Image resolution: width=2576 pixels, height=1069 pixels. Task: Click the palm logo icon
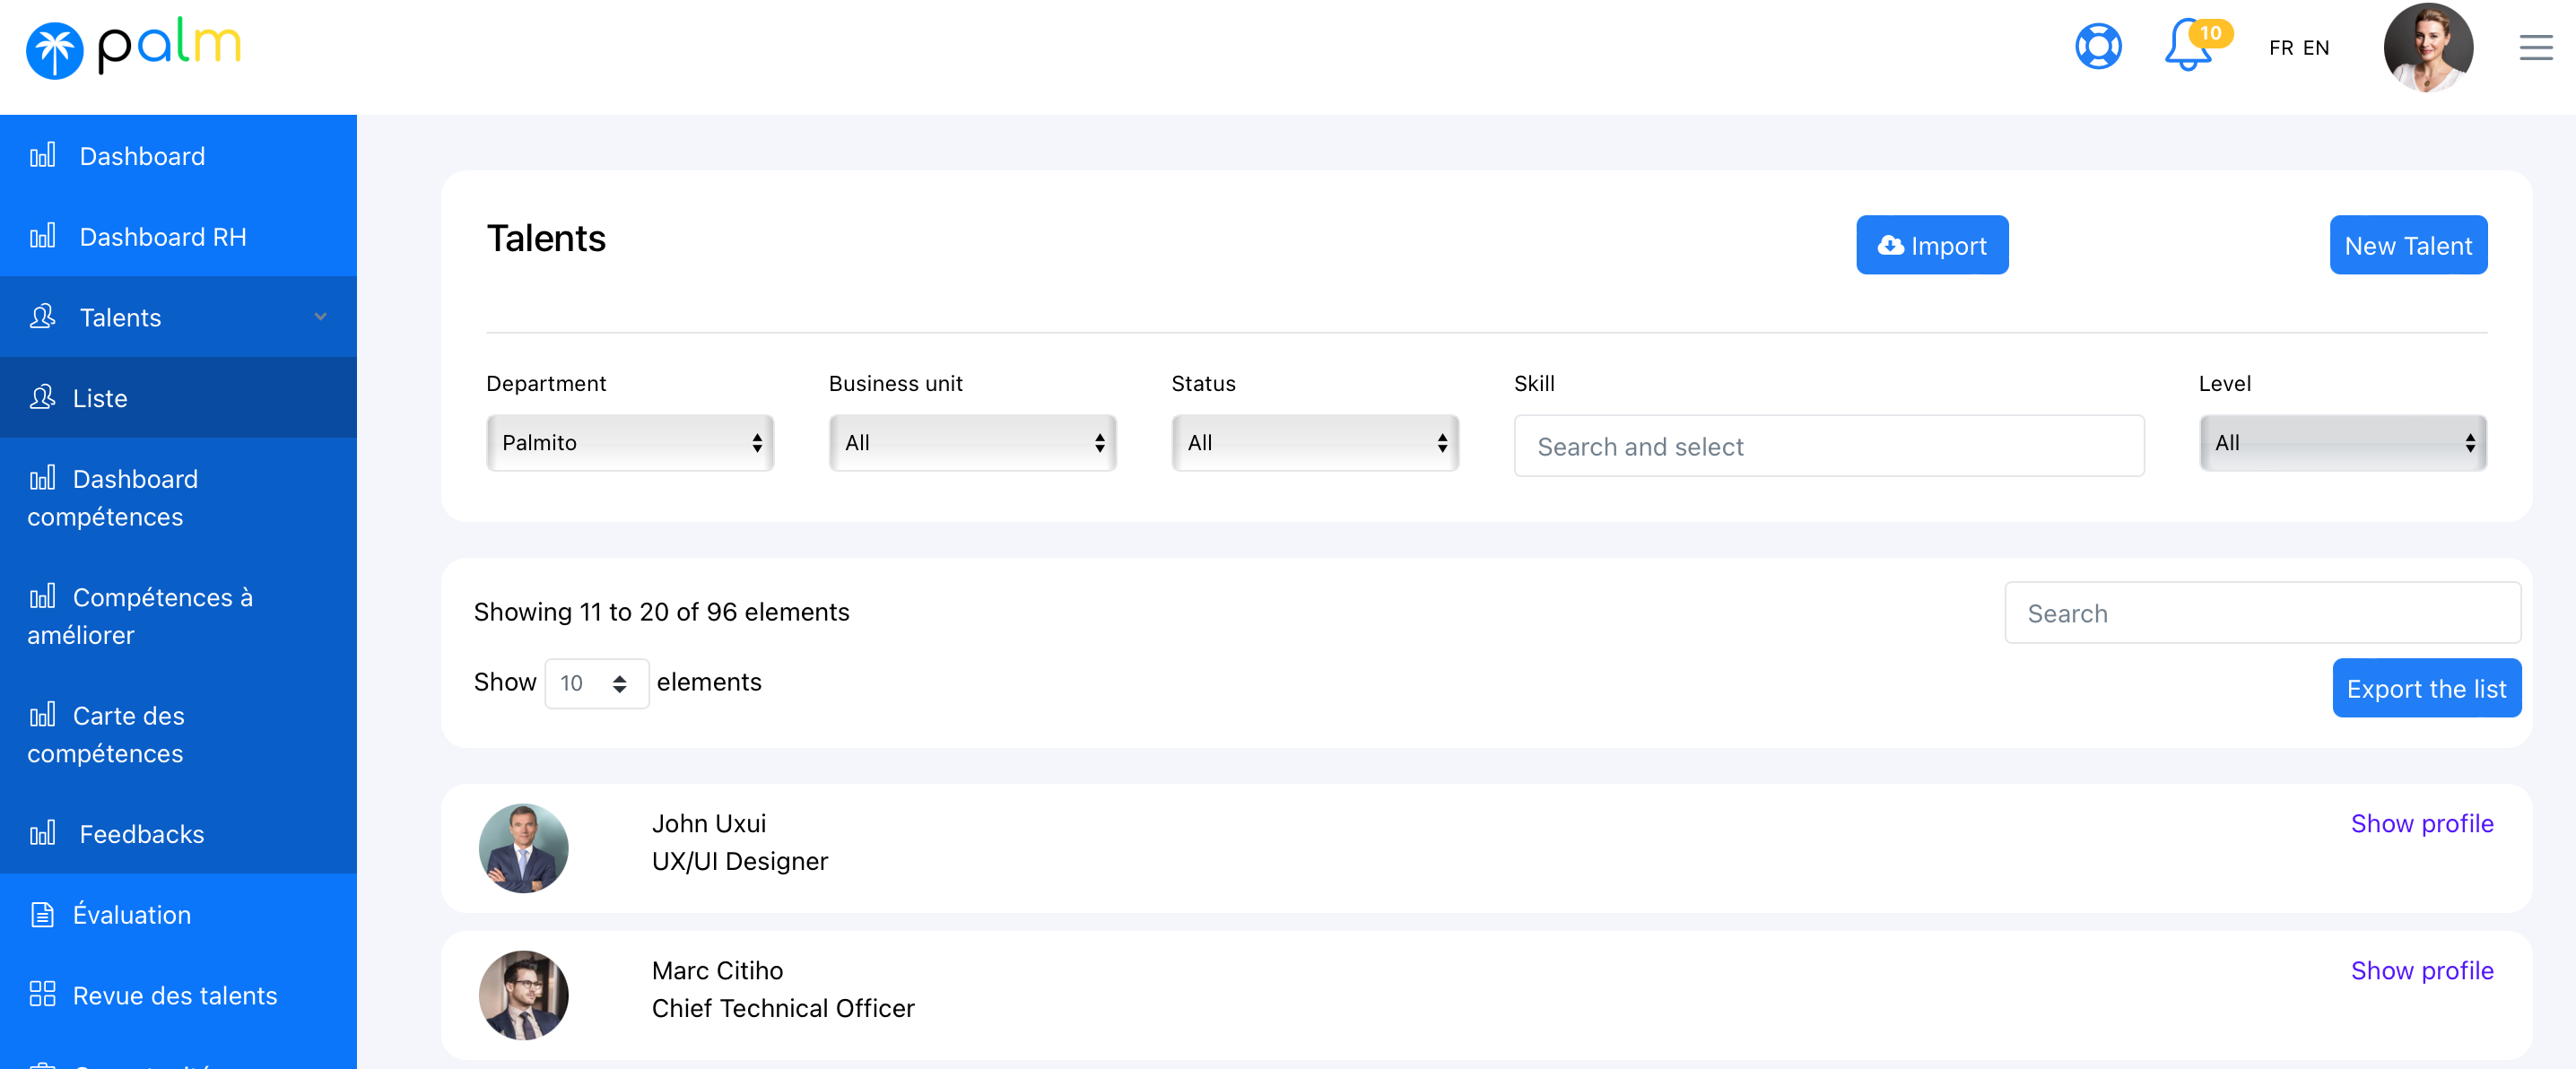pos(54,50)
